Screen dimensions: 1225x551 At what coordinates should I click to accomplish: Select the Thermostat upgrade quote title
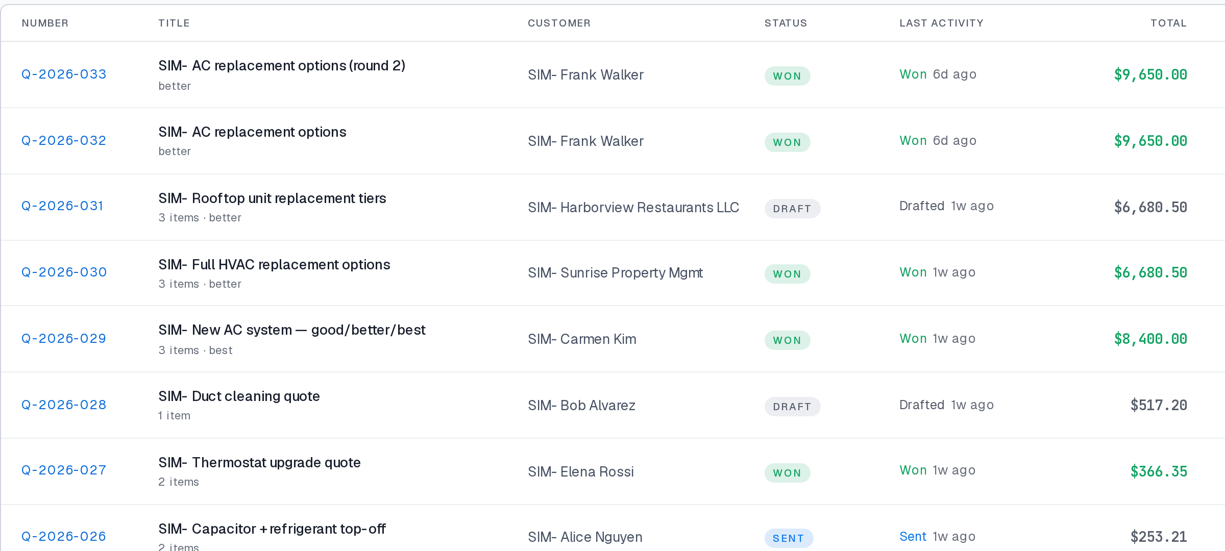coord(259,463)
